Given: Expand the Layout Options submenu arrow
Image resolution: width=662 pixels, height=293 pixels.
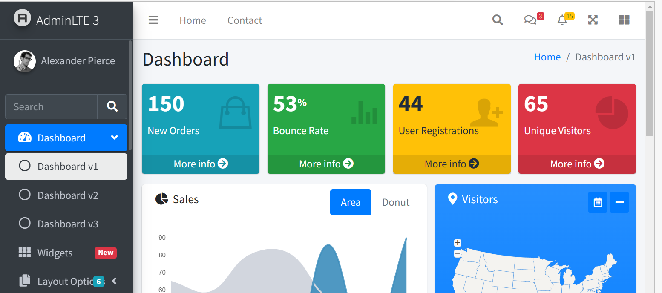Looking at the screenshot, I should pos(114,281).
